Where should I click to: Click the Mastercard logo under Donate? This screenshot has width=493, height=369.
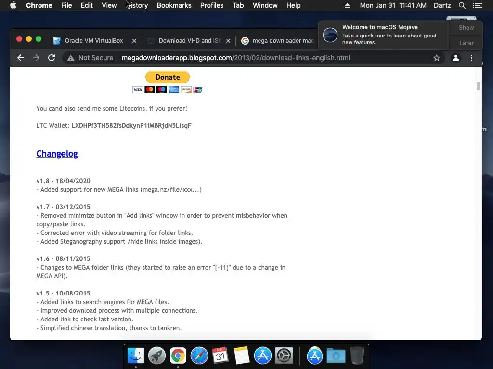click(150, 90)
